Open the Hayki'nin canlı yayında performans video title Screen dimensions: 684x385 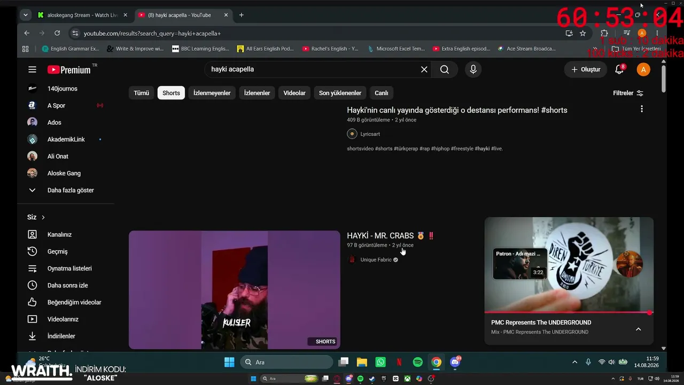click(x=457, y=110)
